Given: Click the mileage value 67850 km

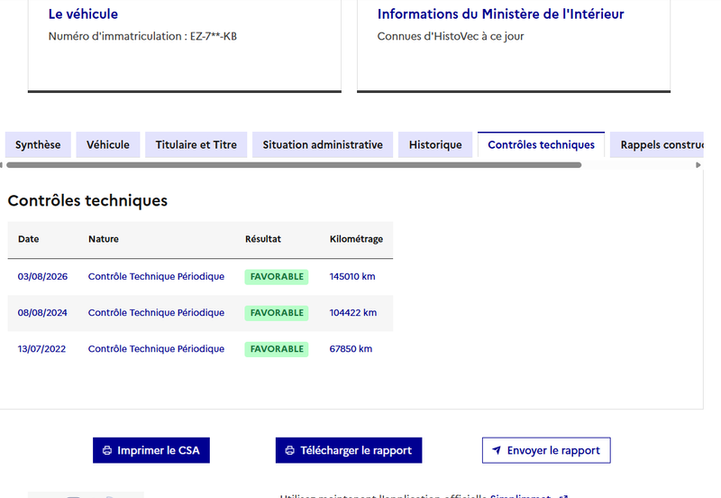Looking at the screenshot, I should click(351, 349).
